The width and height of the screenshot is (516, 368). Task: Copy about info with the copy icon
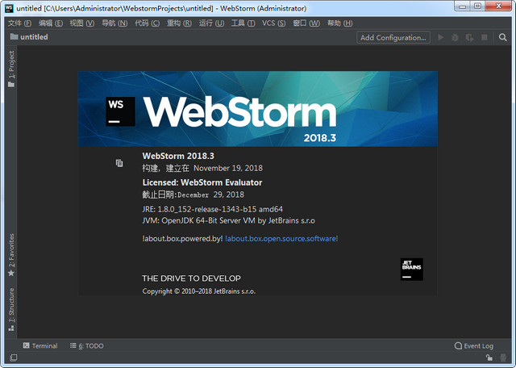point(119,163)
